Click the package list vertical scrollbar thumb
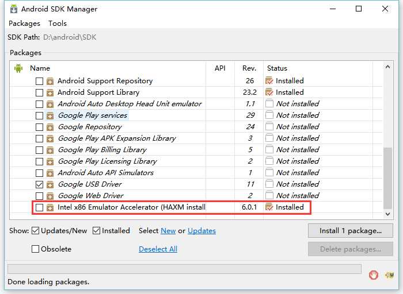Screen dimensions: 403x294 388,178
